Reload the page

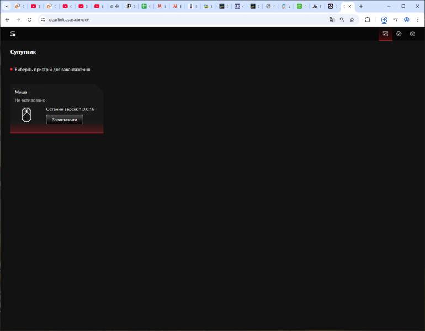click(29, 19)
